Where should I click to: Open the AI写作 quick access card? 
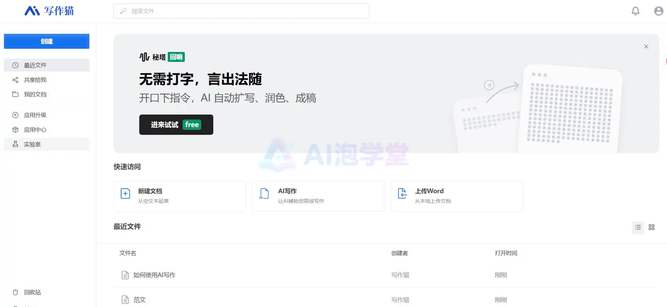[318, 196]
